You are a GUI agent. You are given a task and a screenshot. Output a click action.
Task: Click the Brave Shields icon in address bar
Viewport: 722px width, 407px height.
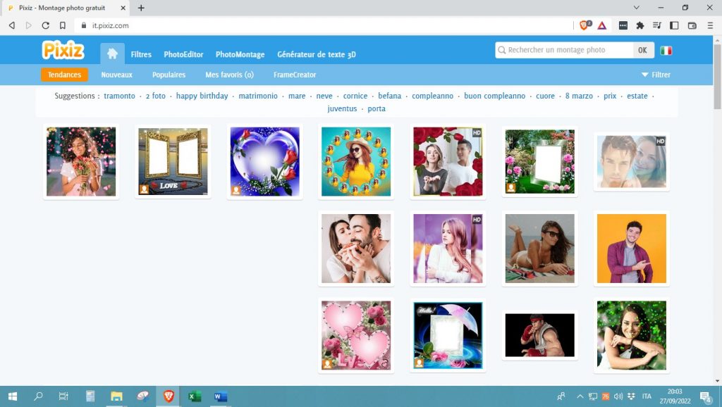tap(585, 25)
